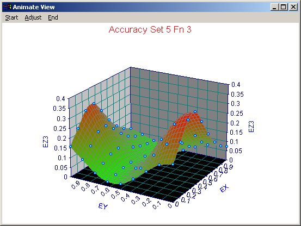Open the Start menu item
301x226 pixels.
click(11, 17)
